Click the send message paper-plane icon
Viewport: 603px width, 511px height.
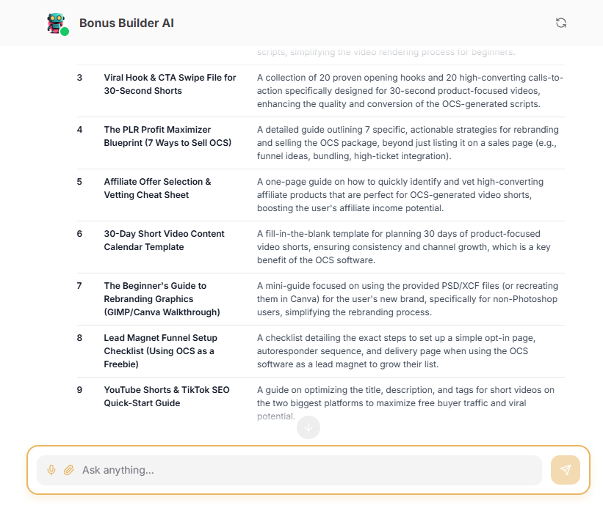[x=565, y=470]
